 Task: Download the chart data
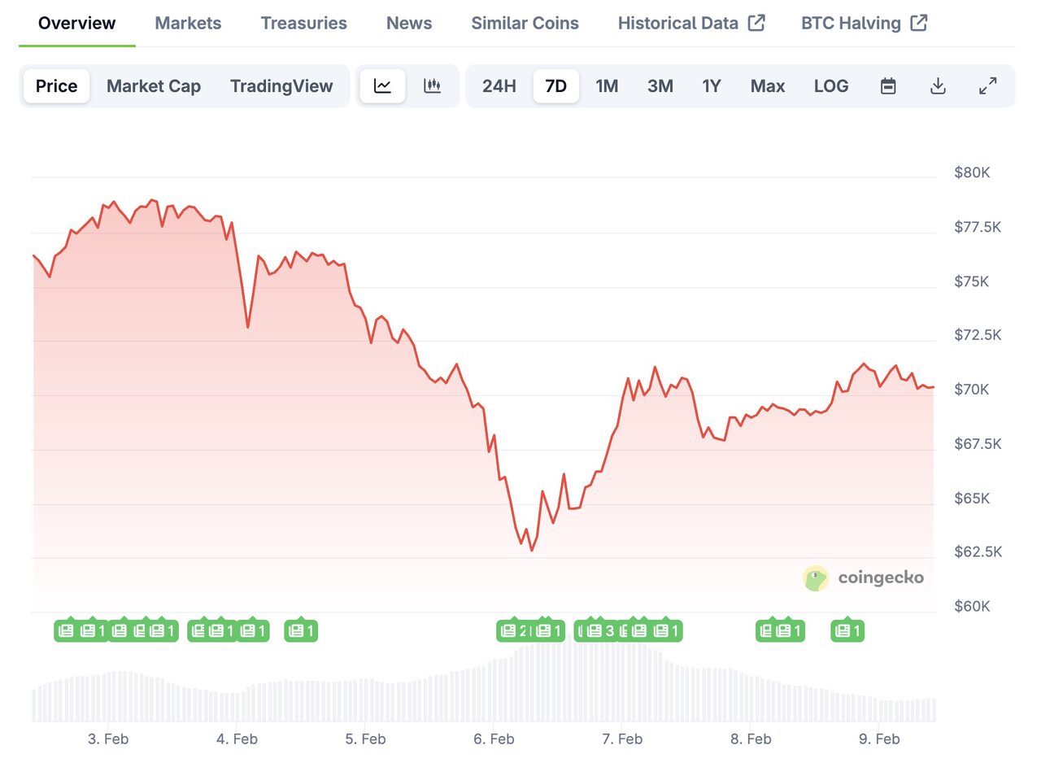pyautogui.click(x=938, y=86)
